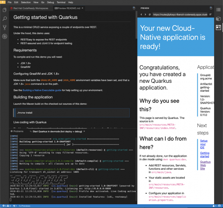Open the Source Control git icon
This screenshot has height=208, width=223.
pos(4,27)
